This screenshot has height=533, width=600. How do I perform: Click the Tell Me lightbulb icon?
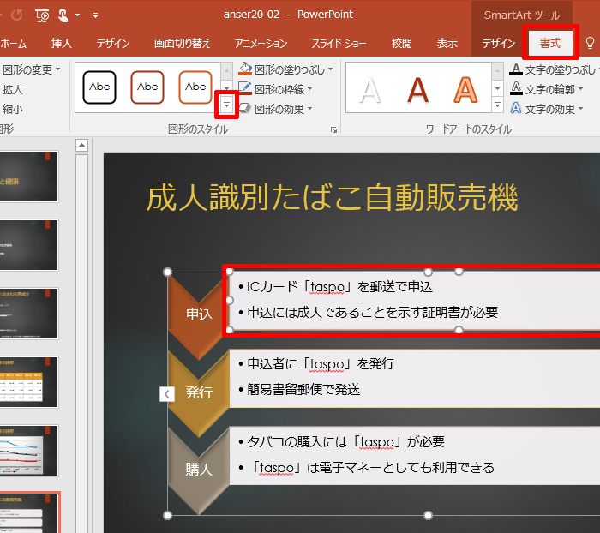pos(590,43)
